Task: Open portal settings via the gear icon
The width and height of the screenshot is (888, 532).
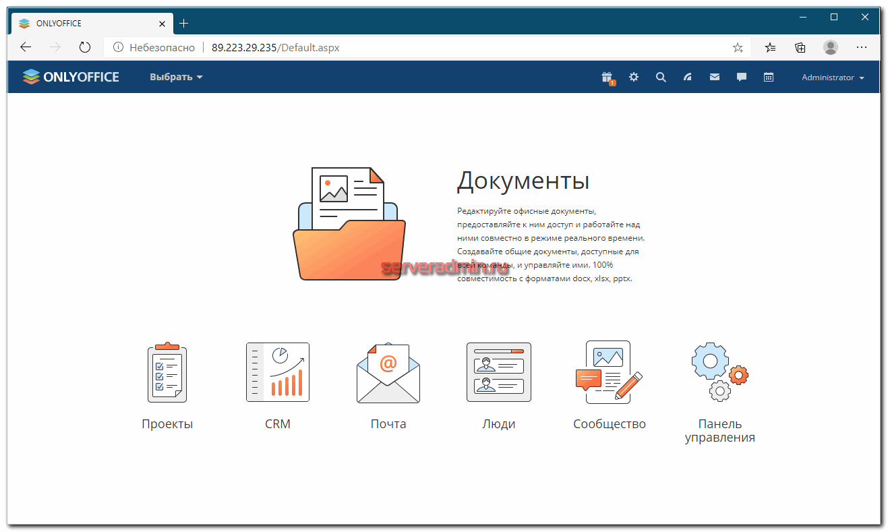Action: 634,78
